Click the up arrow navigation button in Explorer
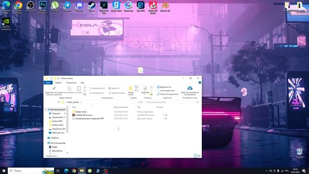Viewport: 309px width, 174px height. tap(58, 102)
